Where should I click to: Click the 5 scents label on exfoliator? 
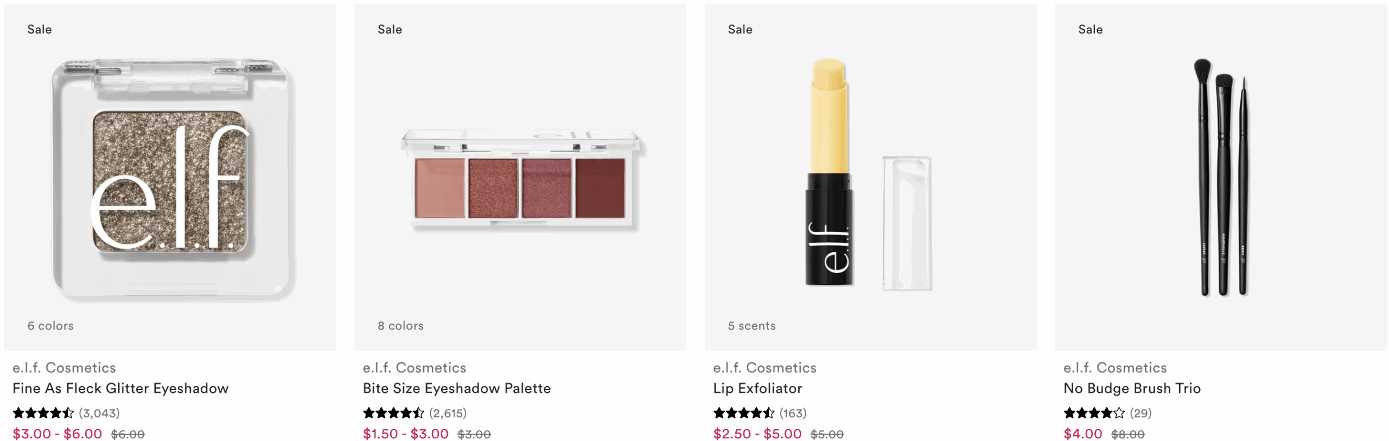pyautogui.click(x=751, y=326)
